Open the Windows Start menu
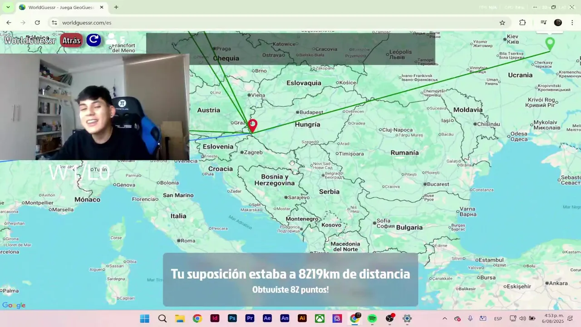581x327 pixels. (x=145, y=318)
